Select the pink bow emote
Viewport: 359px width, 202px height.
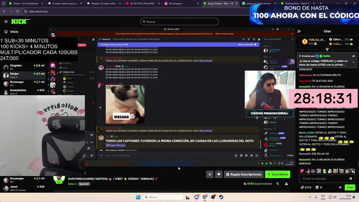302,171
